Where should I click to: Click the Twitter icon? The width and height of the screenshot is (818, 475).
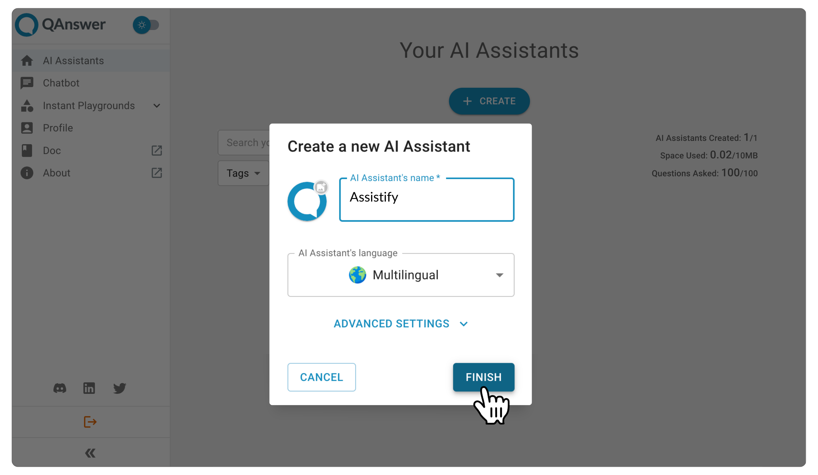point(119,388)
